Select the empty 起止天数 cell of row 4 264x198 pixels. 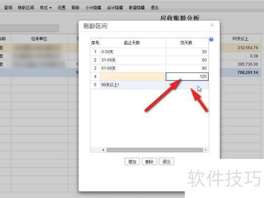click(133, 77)
